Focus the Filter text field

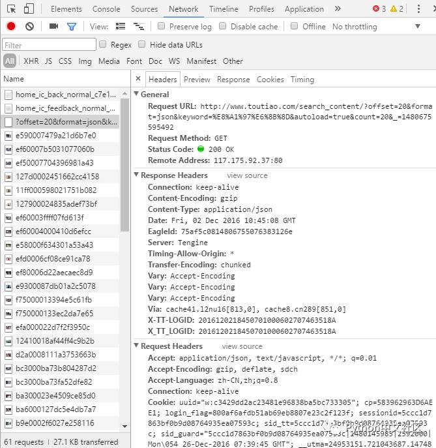pyautogui.click(x=49, y=45)
